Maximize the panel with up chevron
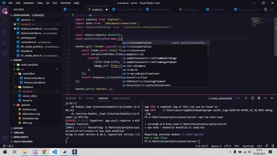The height and width of the screenshot is (156, 277). coord(265,98)
